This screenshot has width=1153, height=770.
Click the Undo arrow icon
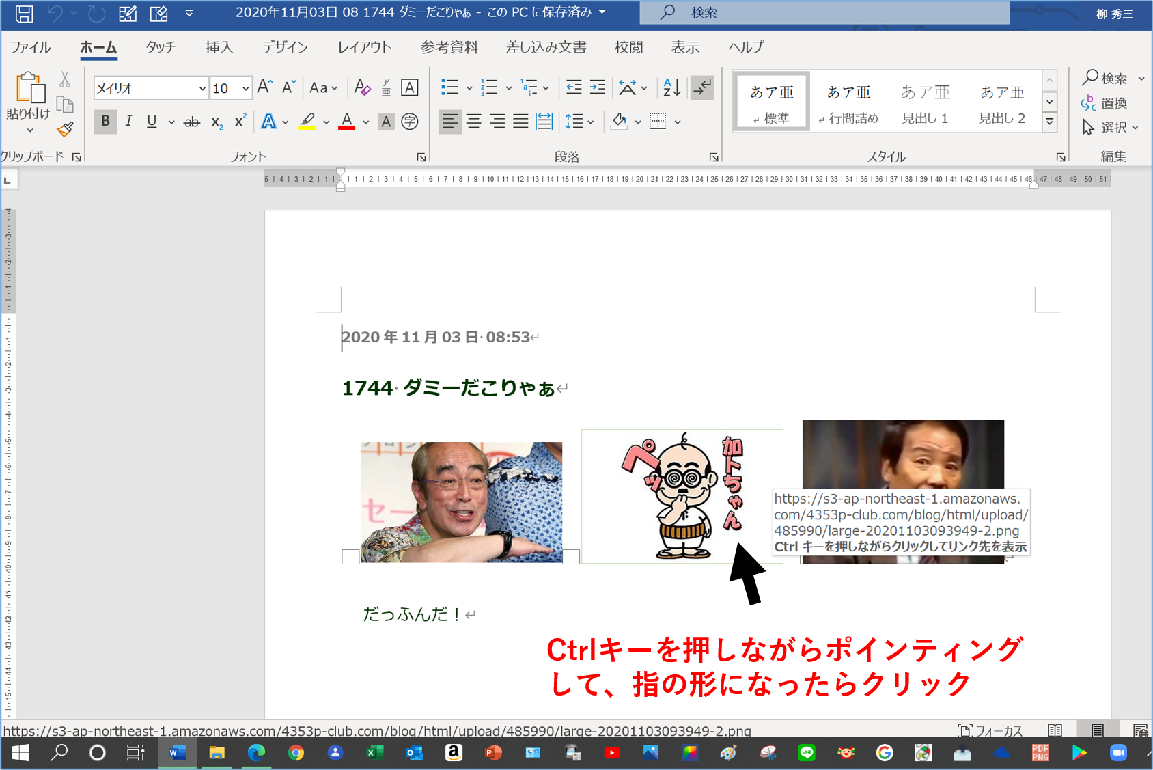tap(55, 13)
